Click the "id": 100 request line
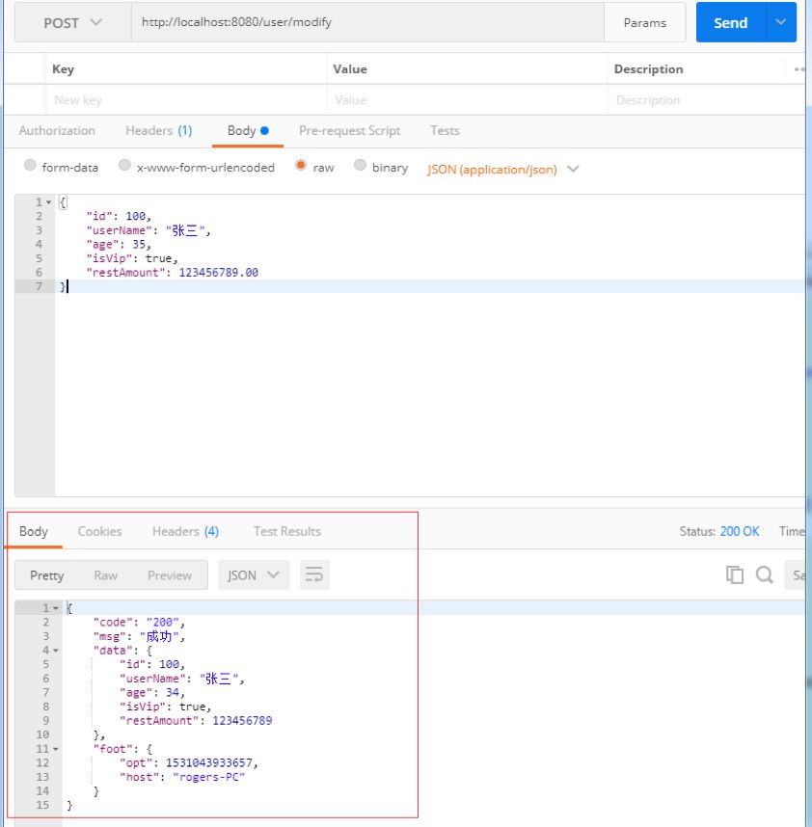Viewport: 812px width, 827px height. (120, 216)
